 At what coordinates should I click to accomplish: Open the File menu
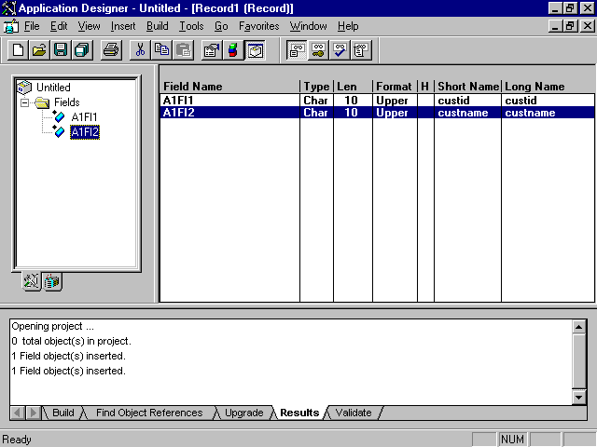[32, 26]
